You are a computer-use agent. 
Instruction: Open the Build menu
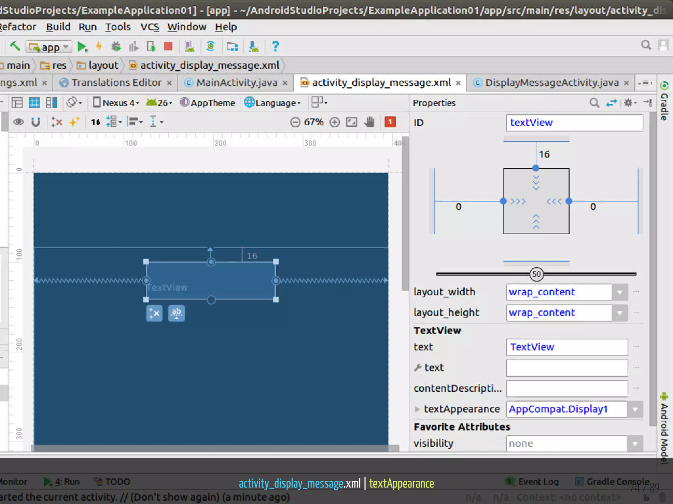pos(58,27)
